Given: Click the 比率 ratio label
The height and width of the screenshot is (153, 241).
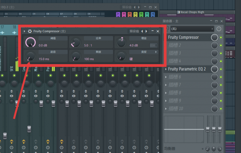Looking at the screenshot, I should [99, 38].
